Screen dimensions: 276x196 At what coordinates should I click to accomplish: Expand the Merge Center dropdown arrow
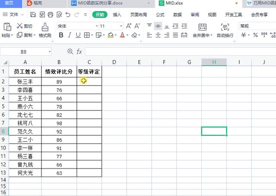click(211, 35)
